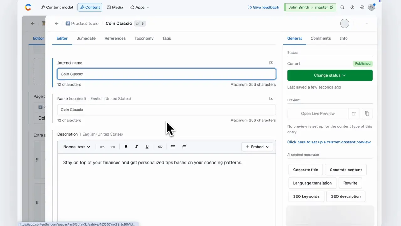Create a numbered list
Screen dimensions: 401x226
click(184, 147)
